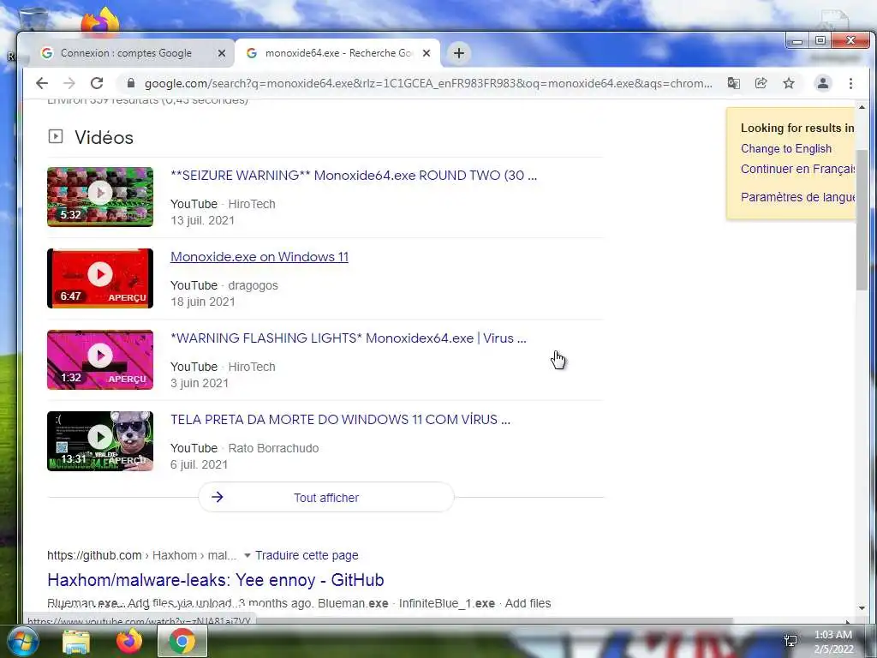This screenshot has width=877, height=658.
Task: Play SEIZURE WARNING Monoxide64.exe video thumbnail
Action: (x=100, y=196)
